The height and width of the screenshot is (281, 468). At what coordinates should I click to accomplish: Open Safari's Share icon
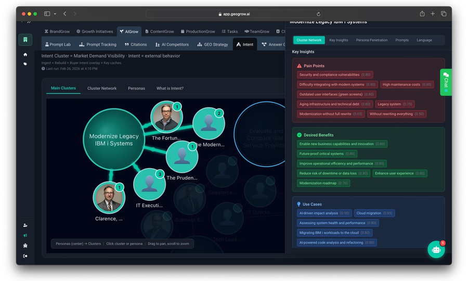coord(422,14)
